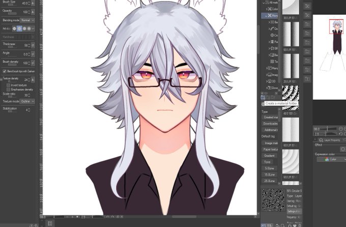Click the zoom out icon in Navigator
Image resolution: width=346 pixels, height=227 pixels.
point(340,129)
